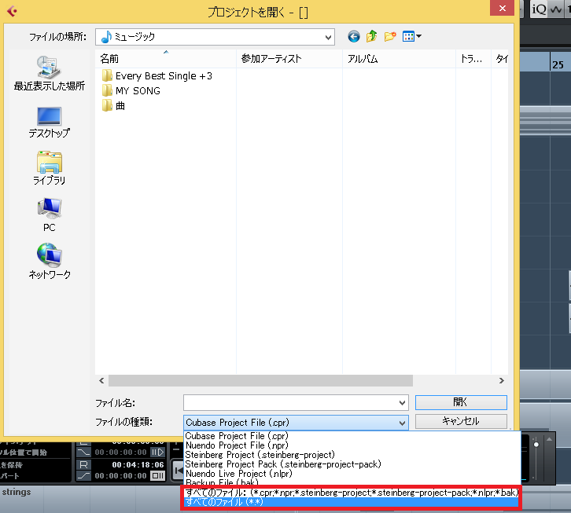The height and width of the screenshot is (513, 571).
Task: Create a new folder
Action: coord(390,36)
